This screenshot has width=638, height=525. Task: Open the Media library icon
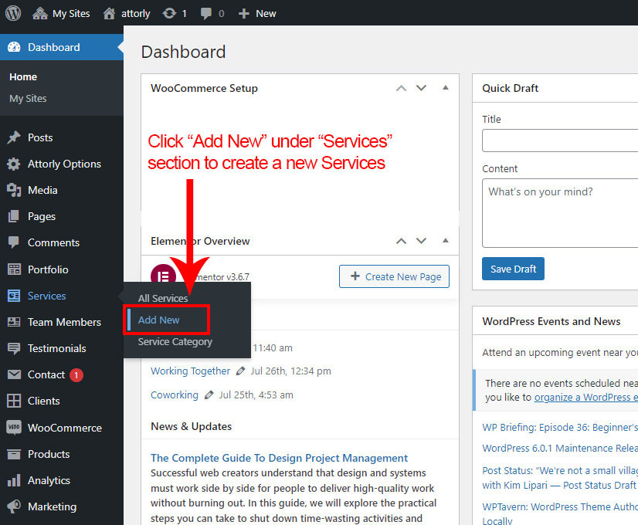pos(14,190)
